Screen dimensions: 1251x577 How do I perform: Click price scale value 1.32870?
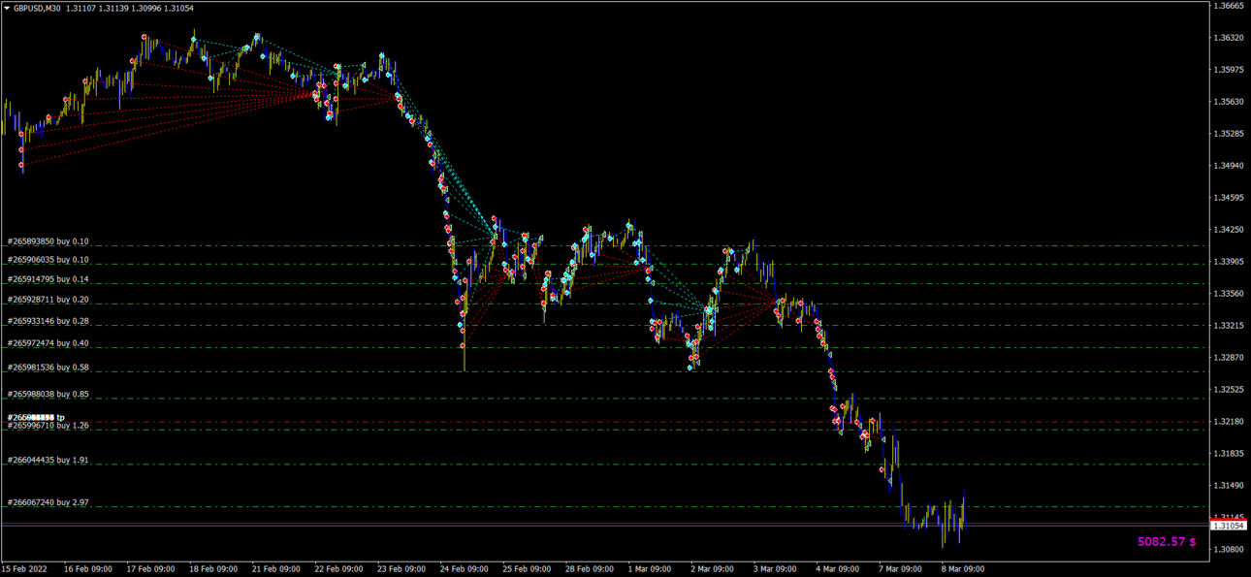tap(1228, 358)
